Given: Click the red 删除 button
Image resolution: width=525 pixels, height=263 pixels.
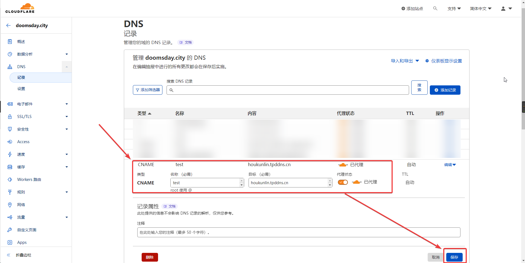Looking at the screenshot, I should pos(150,257).
